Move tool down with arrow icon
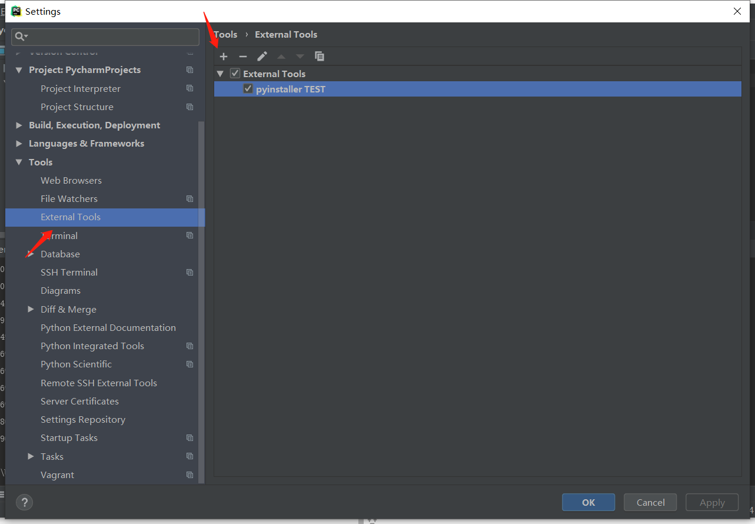The height and width of the screenshot is (524, 755). coord(300,57)
